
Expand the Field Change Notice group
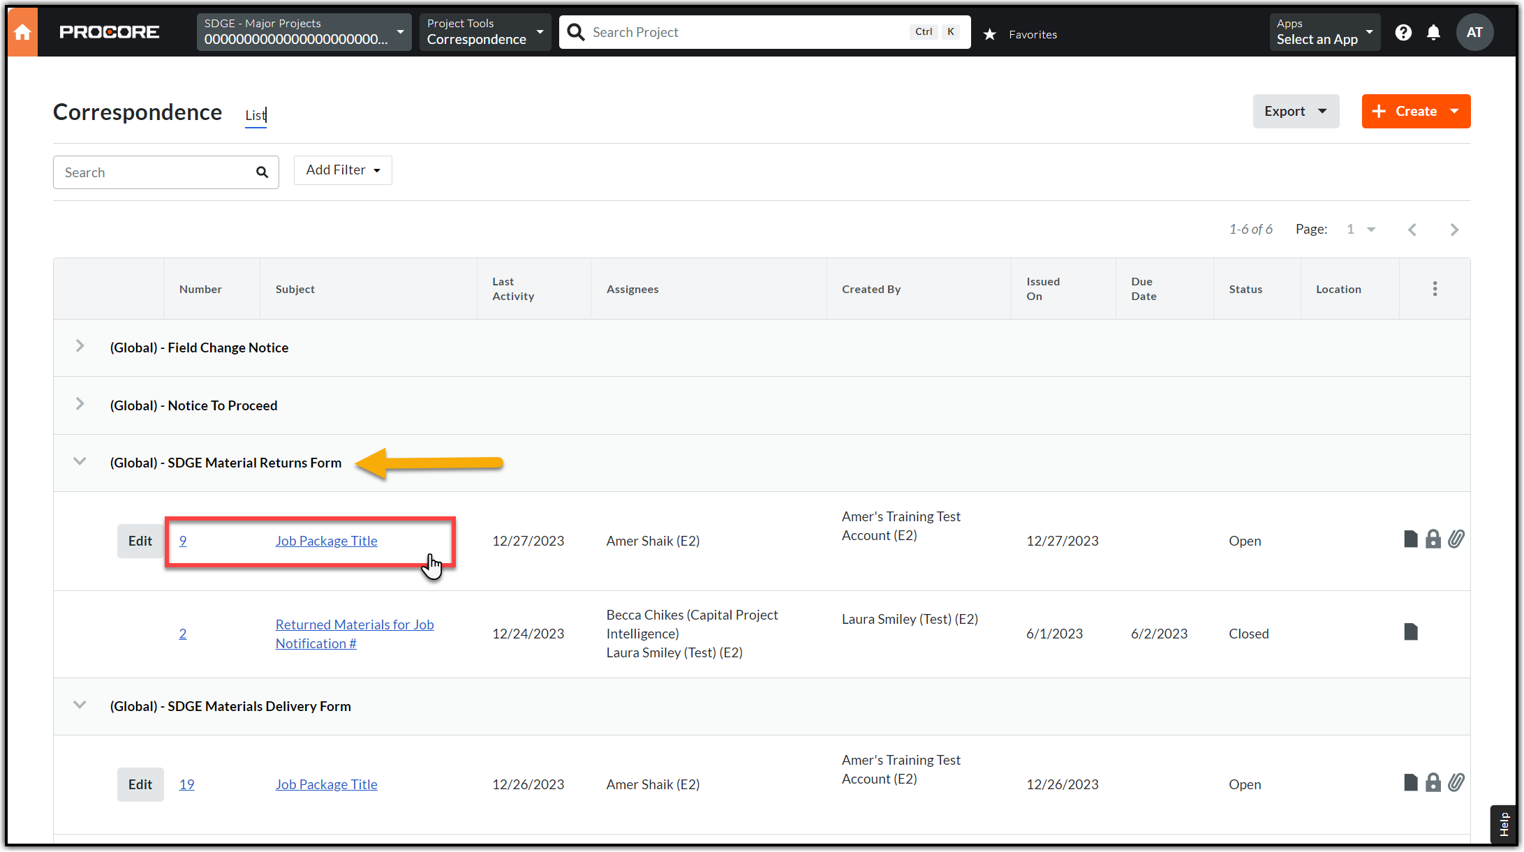point(80,347)
